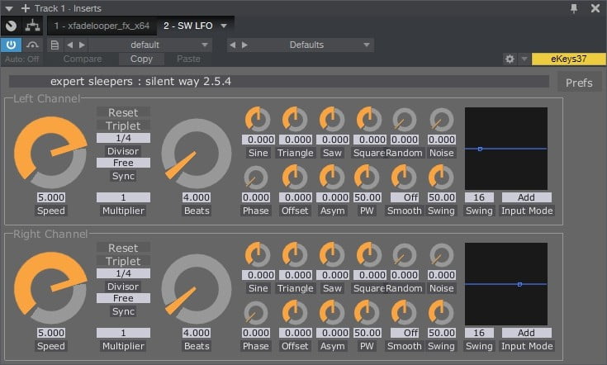The height and width of the screenshot is (365, 607).
Task: Expand the window menu arrow at top-left
Action: (x=8, y=8)
